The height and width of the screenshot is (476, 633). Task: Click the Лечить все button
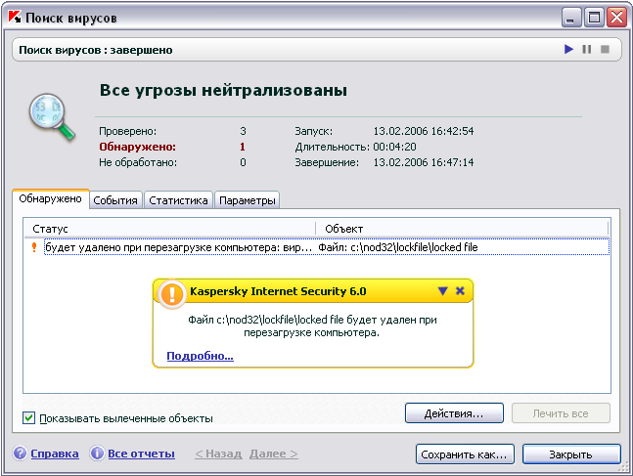tap(561, 413)
